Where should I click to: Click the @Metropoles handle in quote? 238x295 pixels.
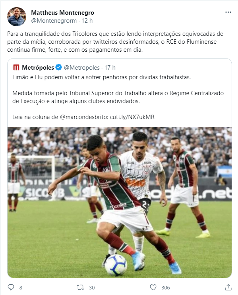[x=82, y=68]
